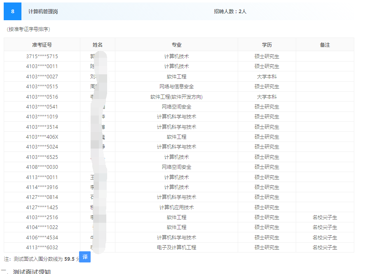Click admission number 4108****0030

pyautogui.click(x=42, y=167)
